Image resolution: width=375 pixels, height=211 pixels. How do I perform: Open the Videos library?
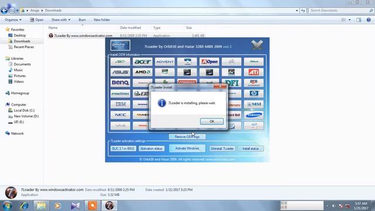tap(19, 81)
